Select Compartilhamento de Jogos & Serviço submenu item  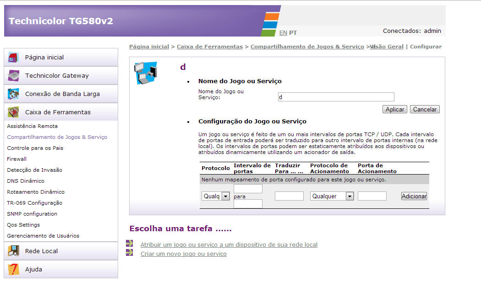coord(57,137)
